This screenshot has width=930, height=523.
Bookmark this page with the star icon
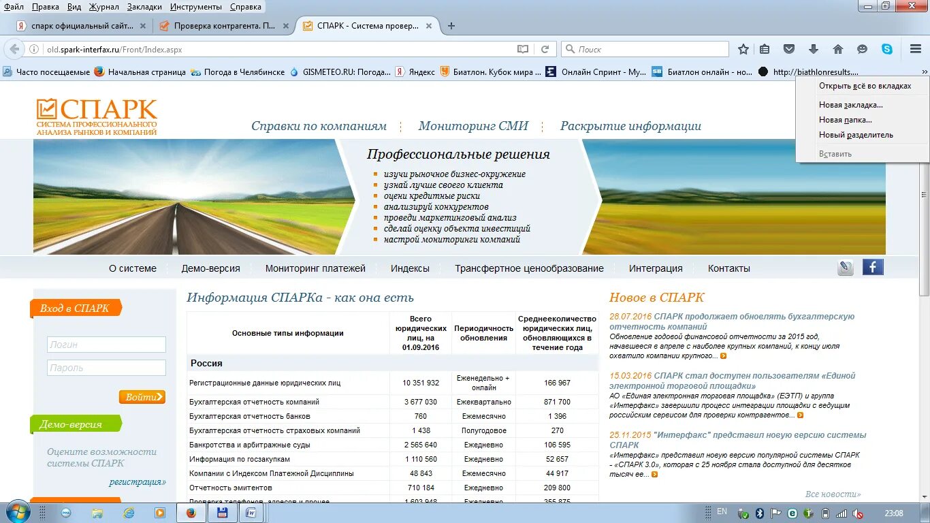[x=743, y=49]
